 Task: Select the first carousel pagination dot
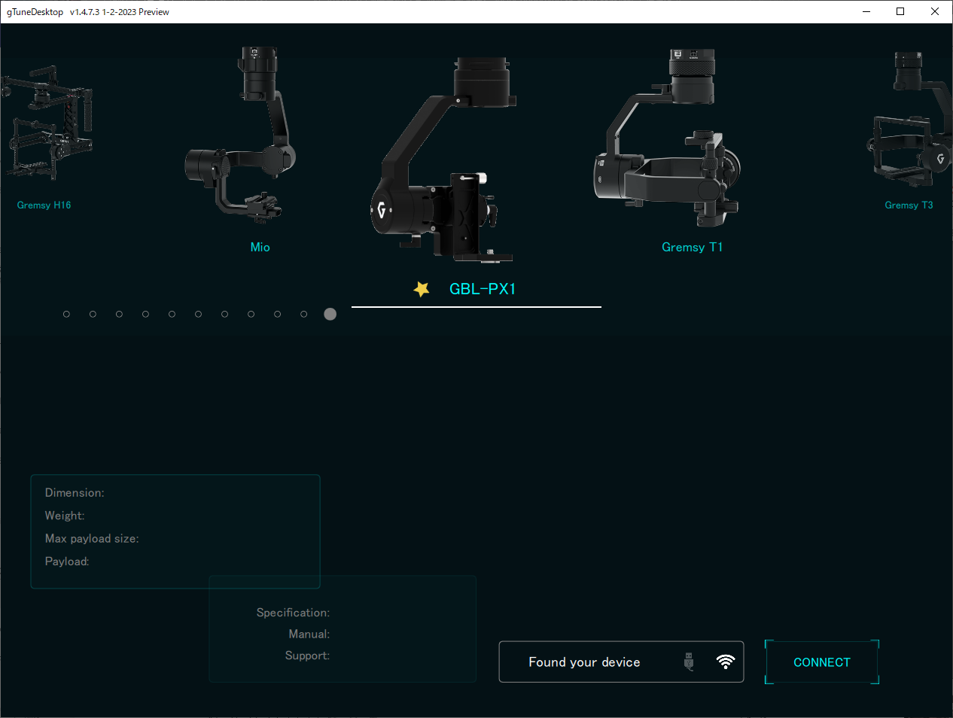point(66,314)
